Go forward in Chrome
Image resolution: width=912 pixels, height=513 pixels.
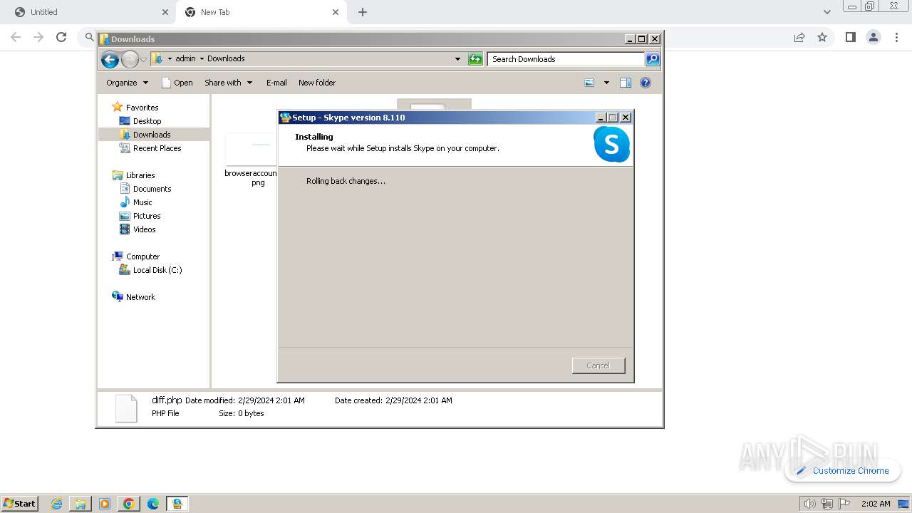tap(38, 37)
